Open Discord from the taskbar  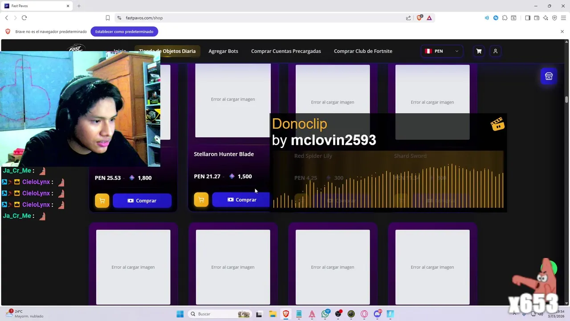pos(378,314)
